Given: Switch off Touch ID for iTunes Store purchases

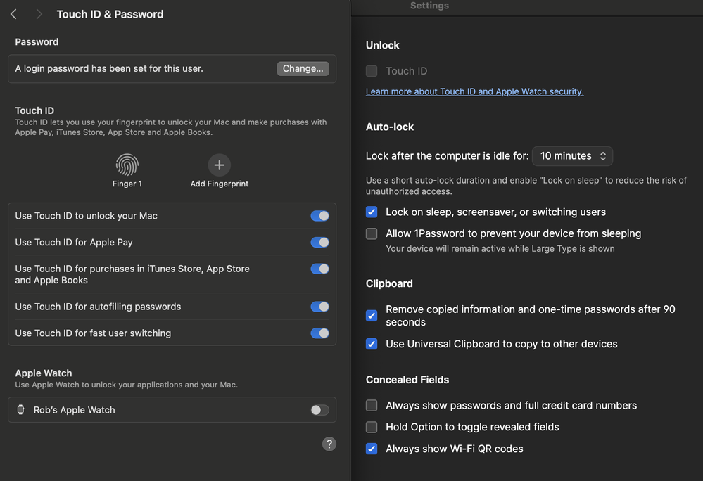Looking at the screenshot, I should (x=319, y=269).
